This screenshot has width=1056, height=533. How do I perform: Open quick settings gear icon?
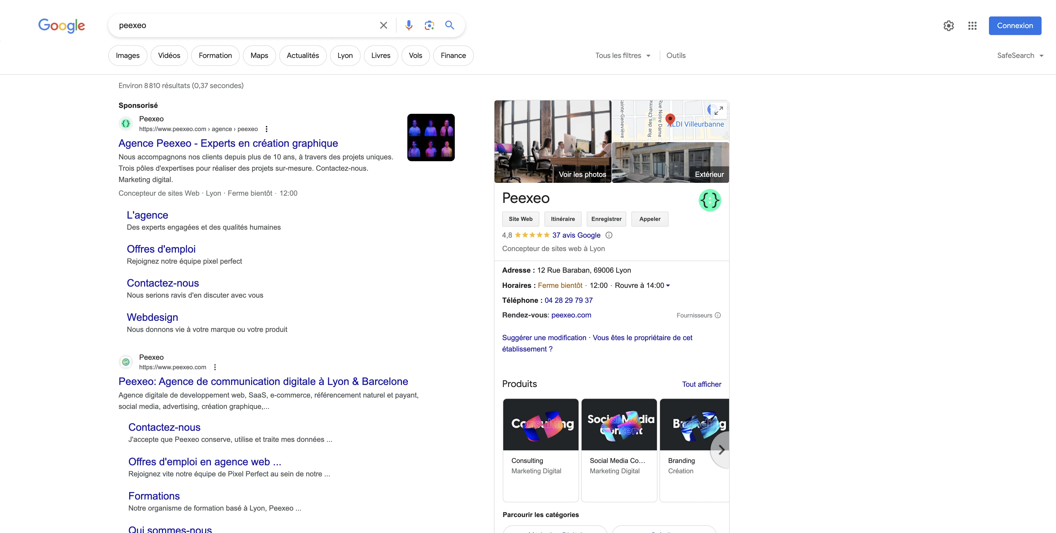coord(948,26)
